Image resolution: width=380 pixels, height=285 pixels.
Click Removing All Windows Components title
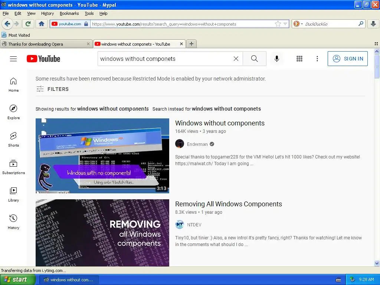tap(229, 204)
